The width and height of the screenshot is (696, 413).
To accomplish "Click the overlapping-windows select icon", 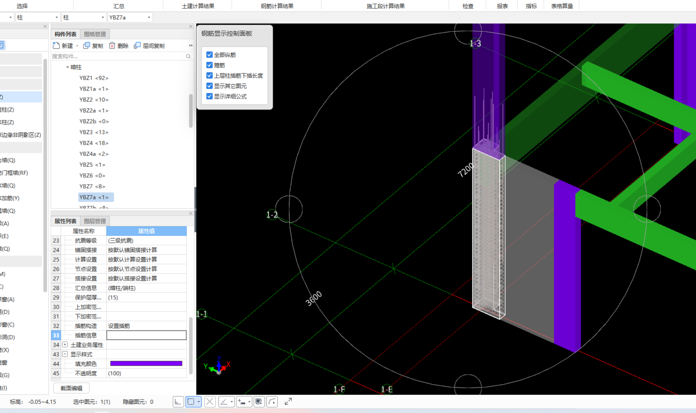I will point(259,402).
